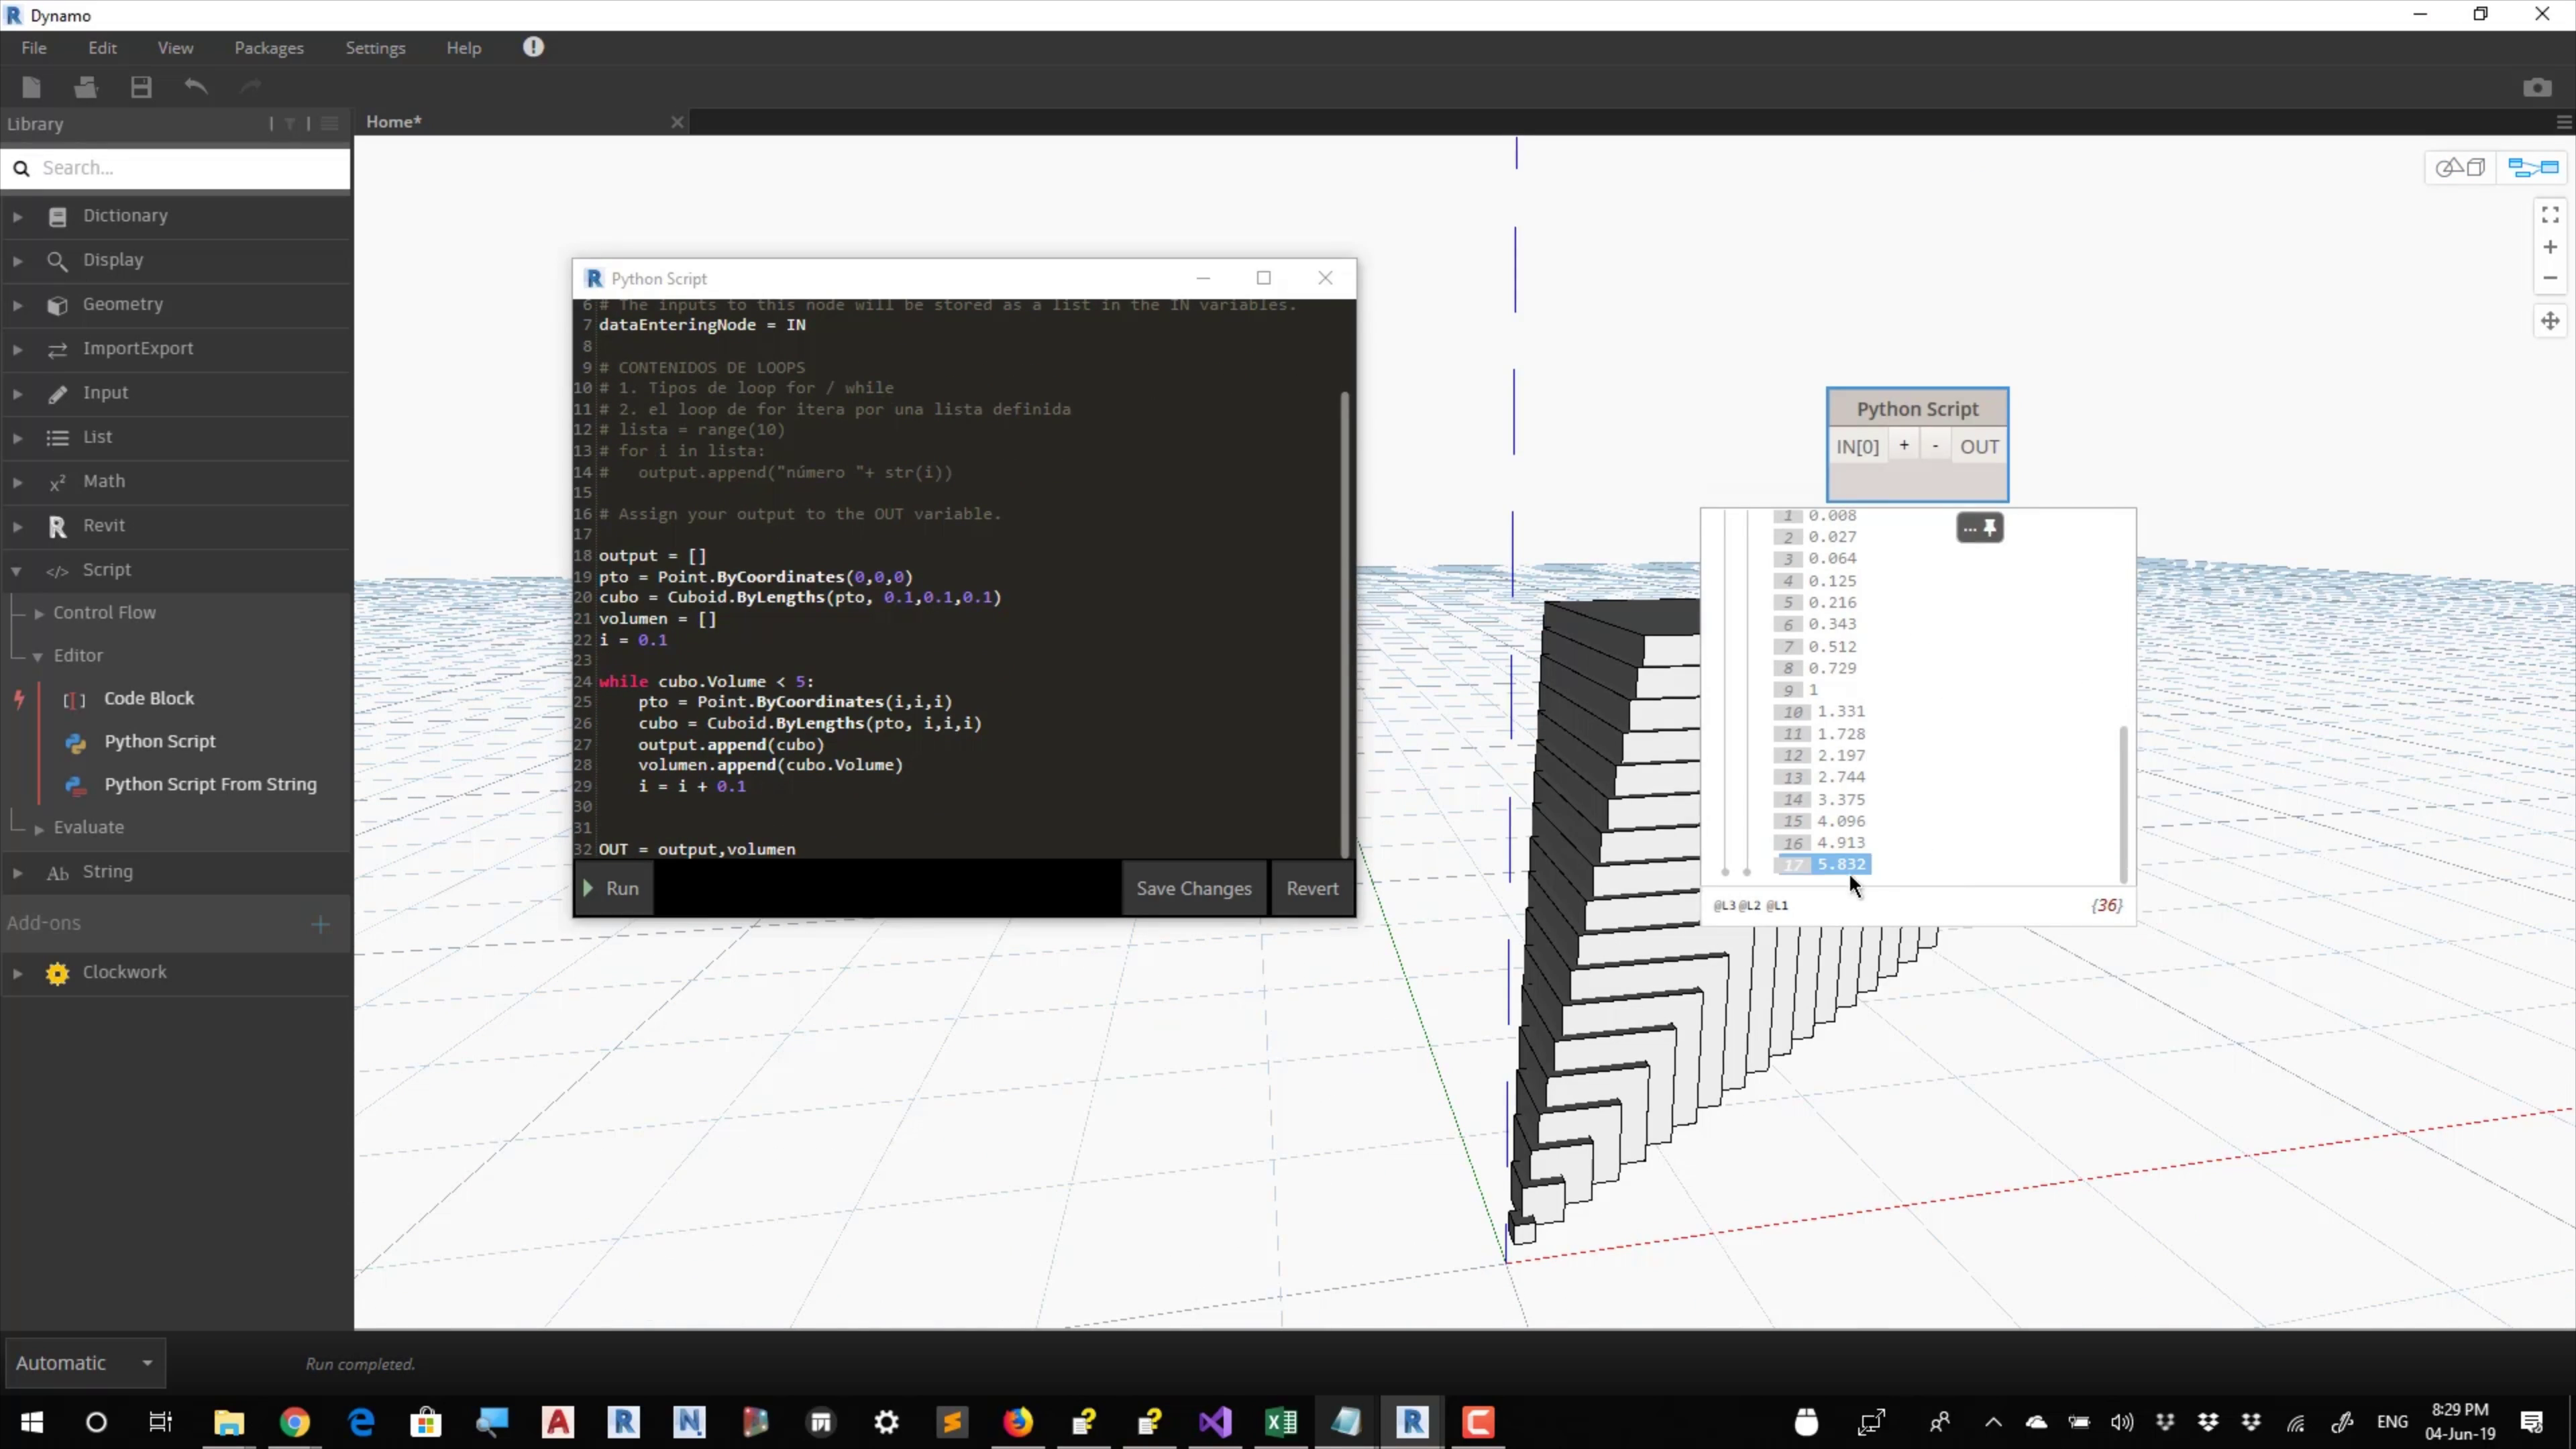The height and width of the screenshot is (1449, 2576).
Task: Switch to graph view navigation
Action: click(x=2533, y=168)
